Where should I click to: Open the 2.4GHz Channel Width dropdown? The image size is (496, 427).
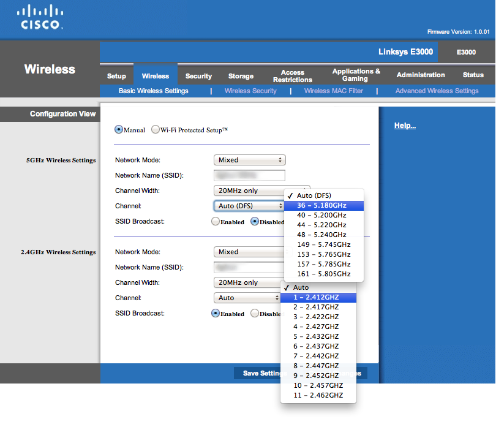click(247, 282)
